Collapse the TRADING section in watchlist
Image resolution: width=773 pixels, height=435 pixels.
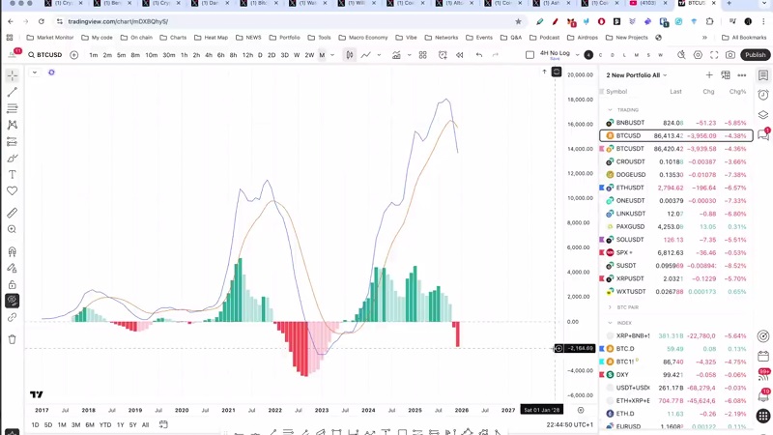610,110
